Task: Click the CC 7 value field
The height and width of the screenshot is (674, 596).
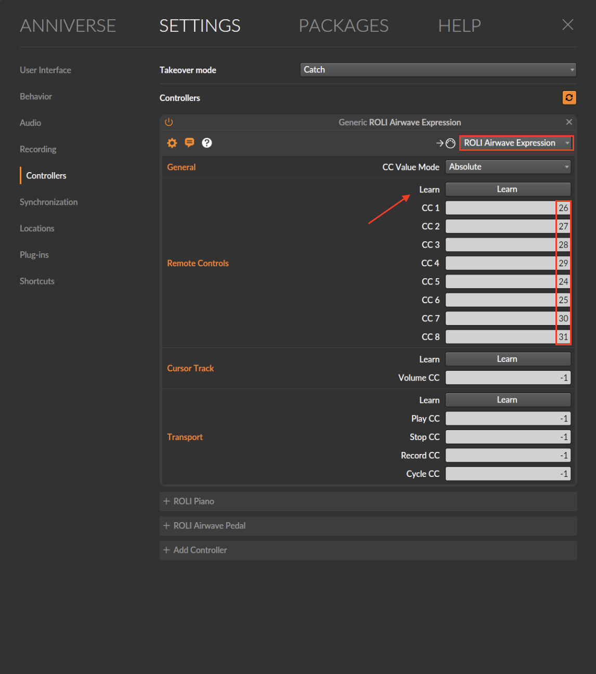Action: (508, 318)
